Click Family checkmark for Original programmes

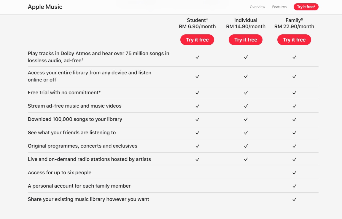coord(294,146)
